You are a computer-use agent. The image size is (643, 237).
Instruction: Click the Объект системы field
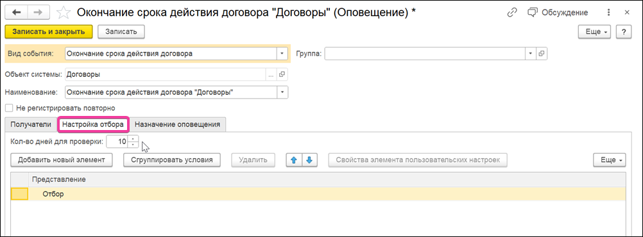166,75
